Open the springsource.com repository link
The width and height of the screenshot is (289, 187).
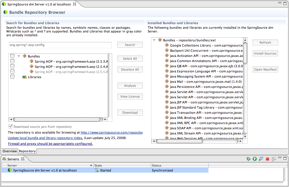(x=112, y=132)
